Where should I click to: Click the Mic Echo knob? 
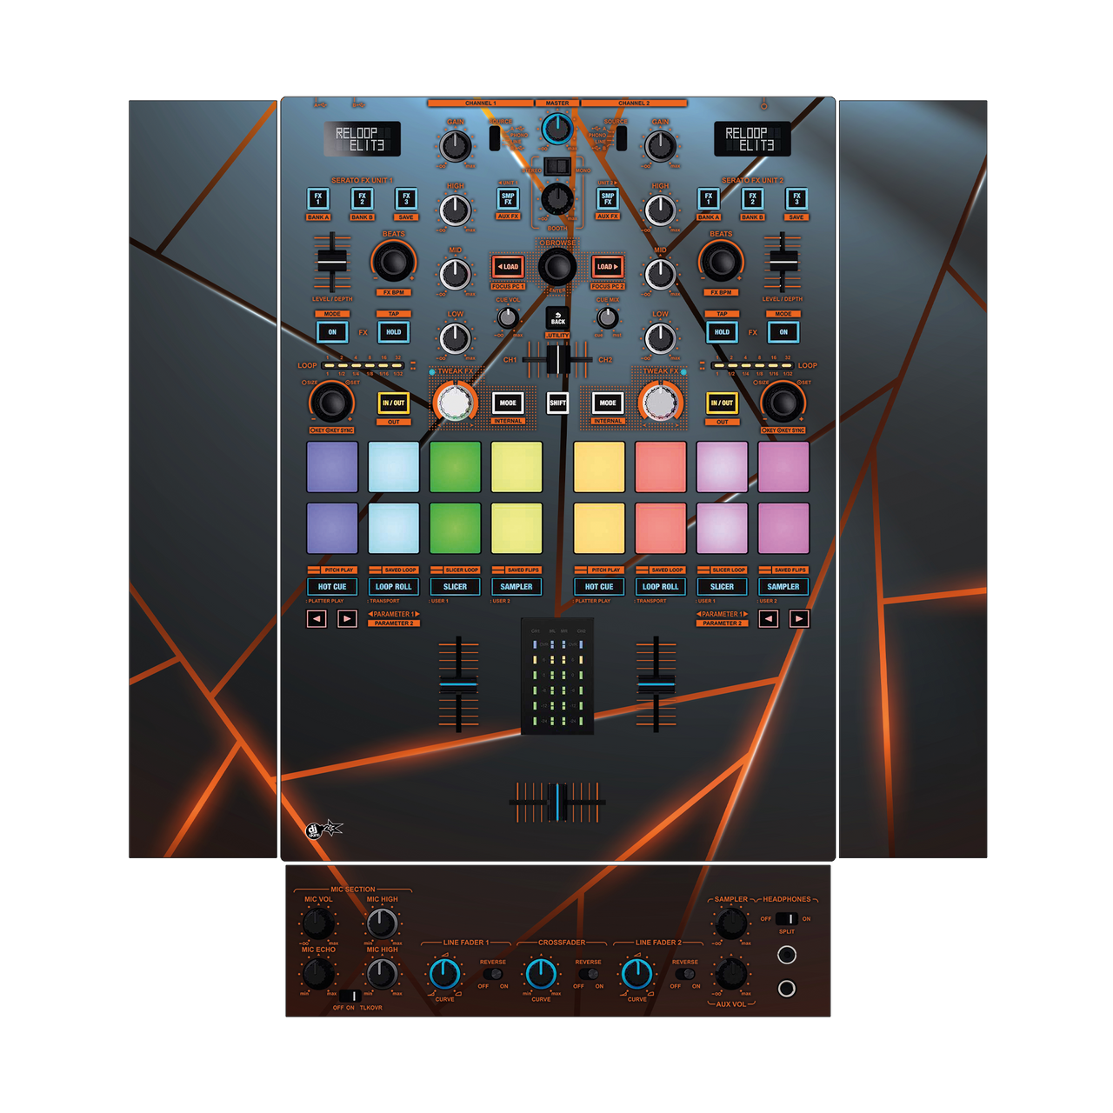[318, 973]
